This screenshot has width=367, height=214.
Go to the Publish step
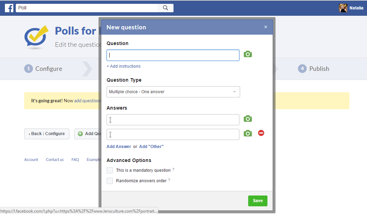pos(314,69)
